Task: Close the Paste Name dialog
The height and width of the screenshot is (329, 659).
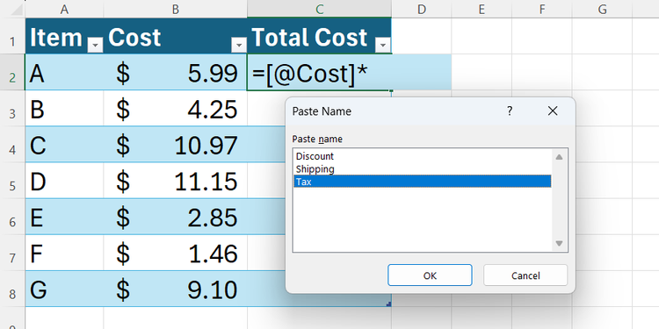Action: pos(553,111)
